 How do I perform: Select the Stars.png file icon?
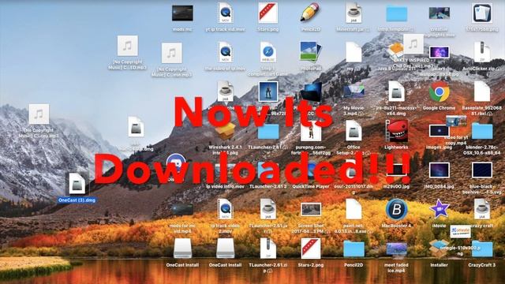click(x=267, y=13)
